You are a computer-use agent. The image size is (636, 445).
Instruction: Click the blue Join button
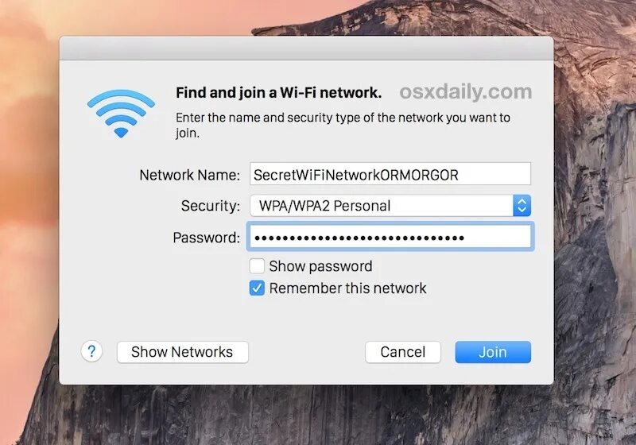click(493, 352)
